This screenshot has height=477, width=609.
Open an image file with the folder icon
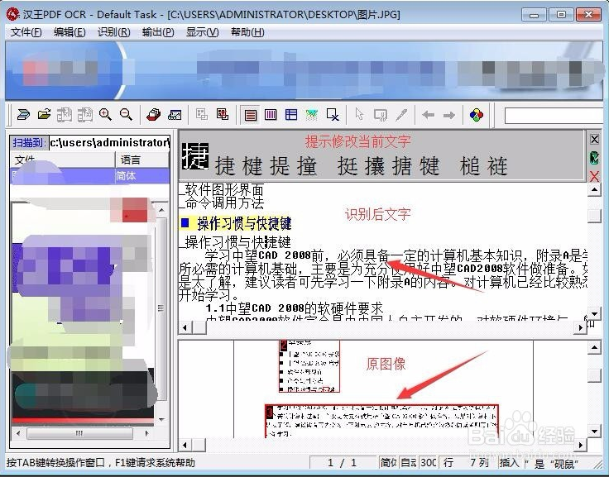pyautogui.click(x=45, y=114)
